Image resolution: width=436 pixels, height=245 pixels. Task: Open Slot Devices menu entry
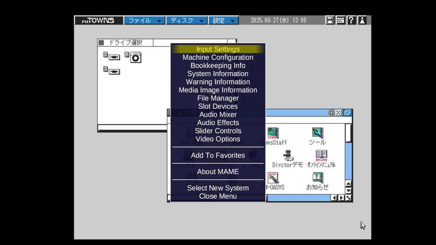tap(218, 106)
